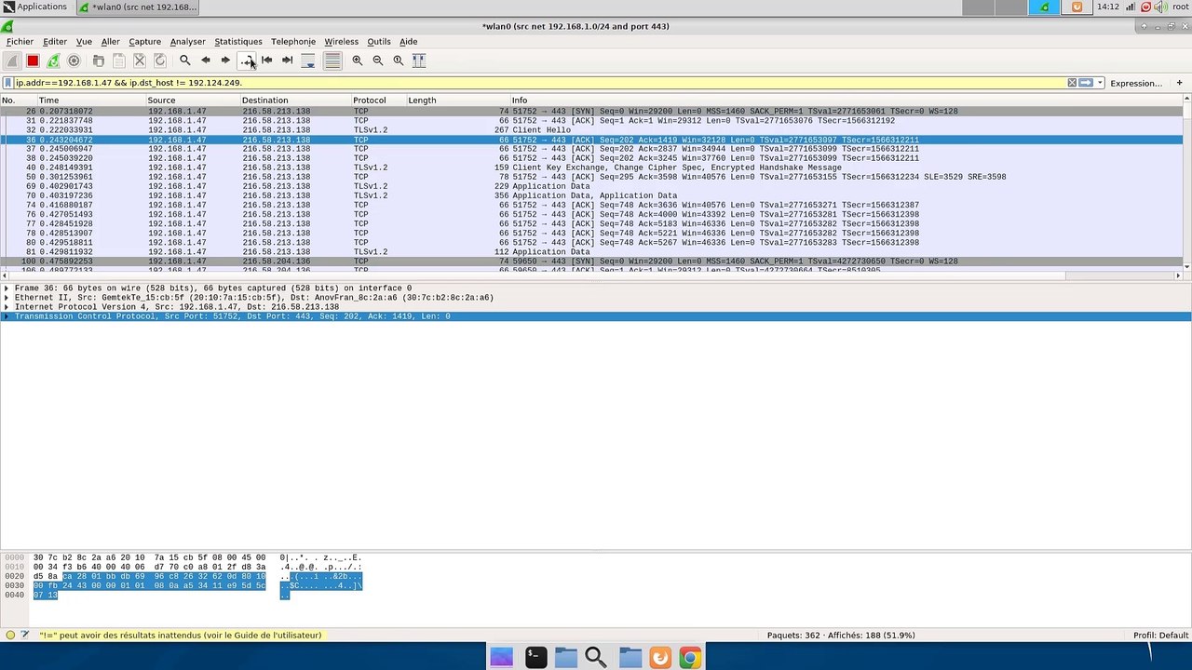Toggle auto-scroll during live capture

[x=308, y=60]
